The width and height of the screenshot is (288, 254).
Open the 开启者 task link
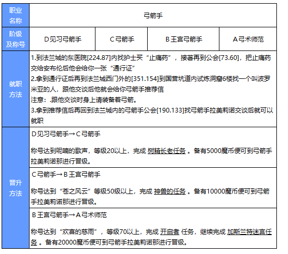click(x=169, y=232)
